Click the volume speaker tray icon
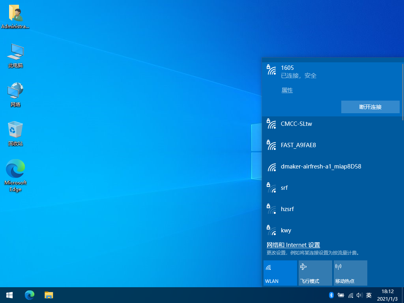404x303 pixels. [359, 295]
